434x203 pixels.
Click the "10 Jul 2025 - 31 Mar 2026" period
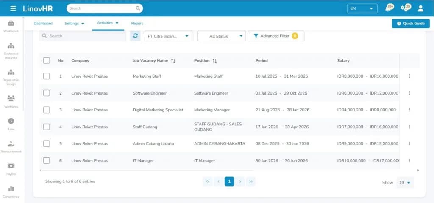tap(281, 76)
